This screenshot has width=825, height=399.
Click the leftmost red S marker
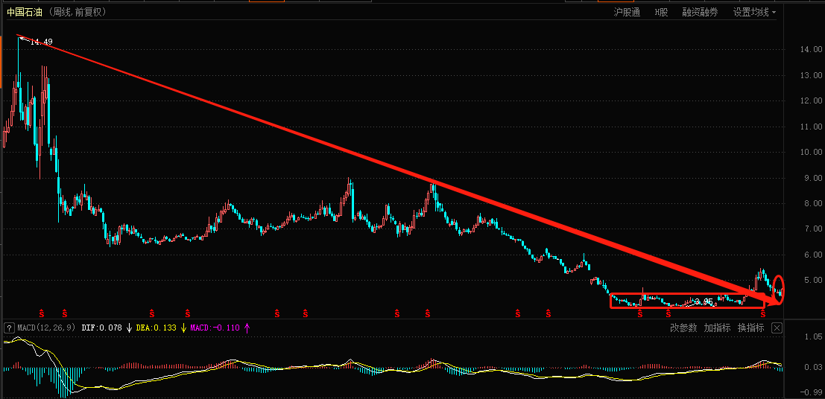42,313
